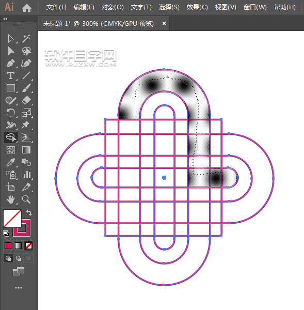Swap fill and stroke colors arrow
Screen dimensions: 304x310
point(29,213)
